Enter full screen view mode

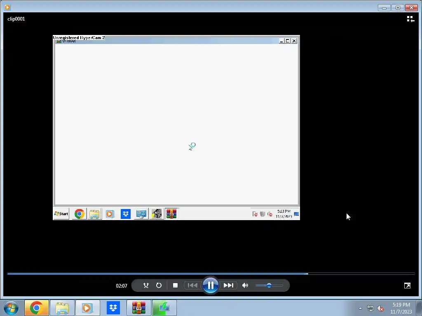(407, 286)
